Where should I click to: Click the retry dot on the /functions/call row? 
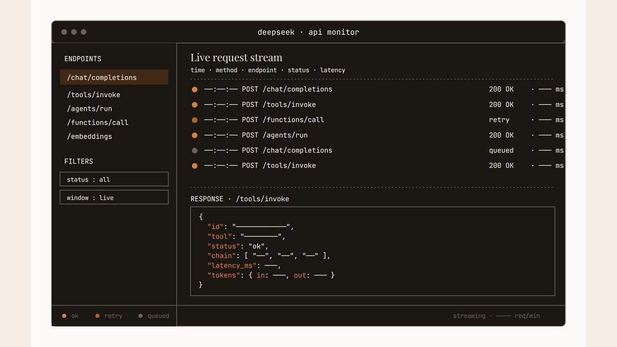pyautogui.click(x=194, y=120)
